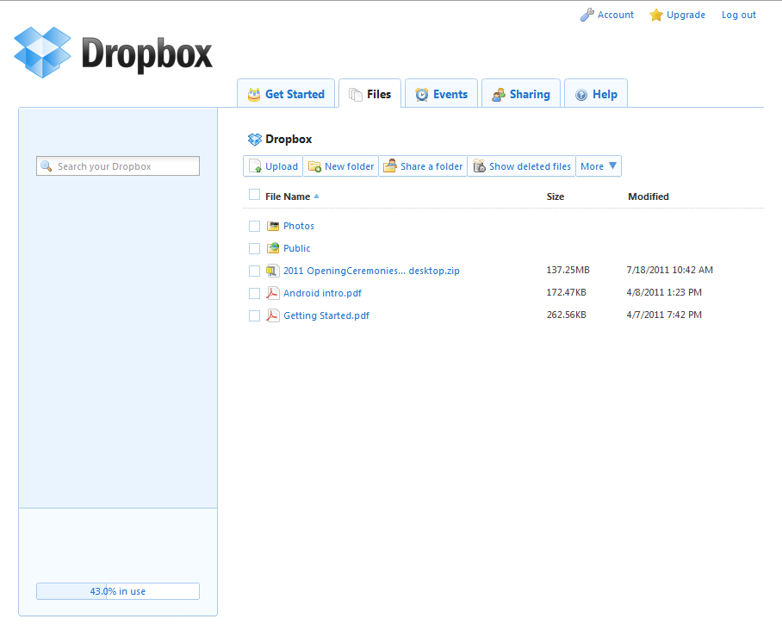Screen dimensions: 782x624
Task: Click the Show deleted files trash icon
Action: click(479, 165)
